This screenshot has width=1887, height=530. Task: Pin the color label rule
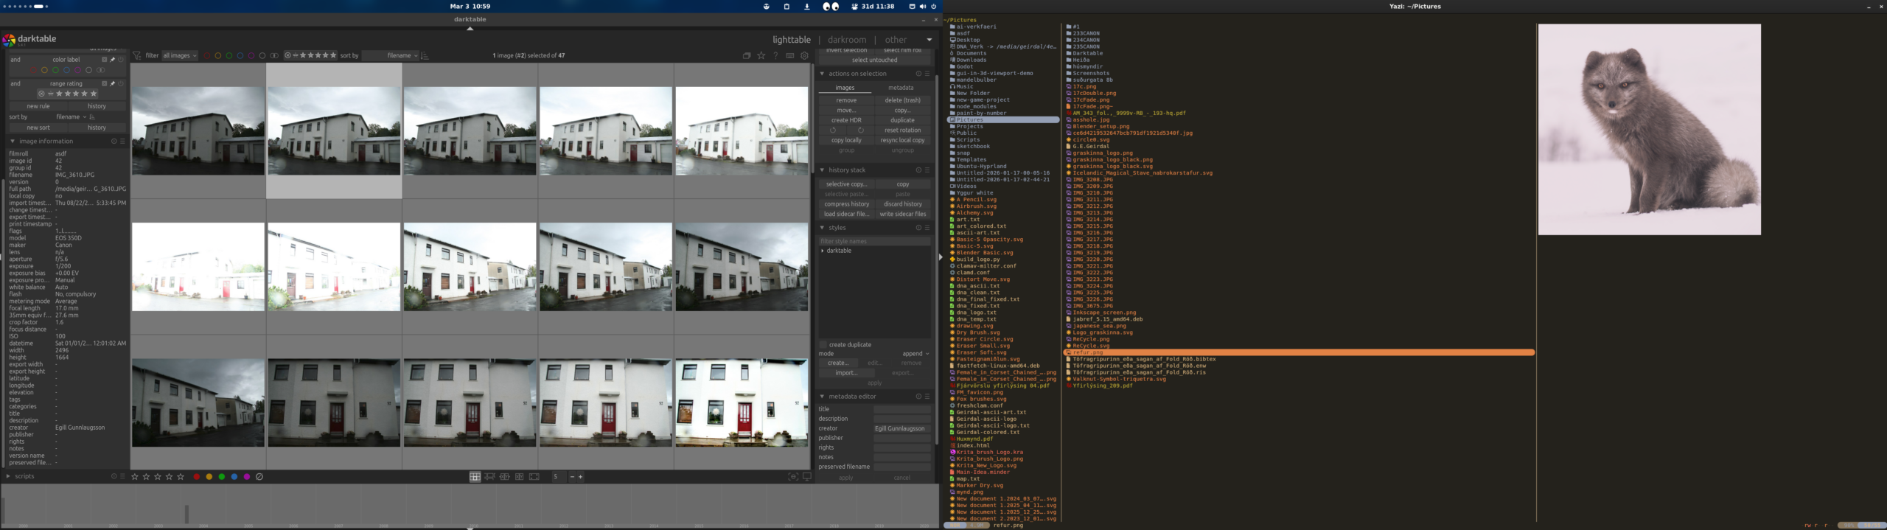(112, 60)
